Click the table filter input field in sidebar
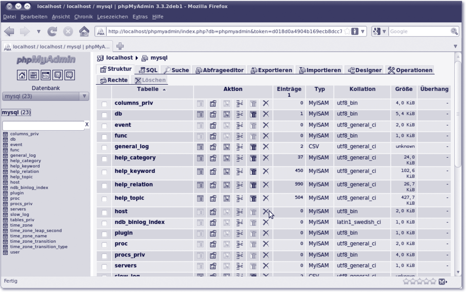 click(43, 126)
